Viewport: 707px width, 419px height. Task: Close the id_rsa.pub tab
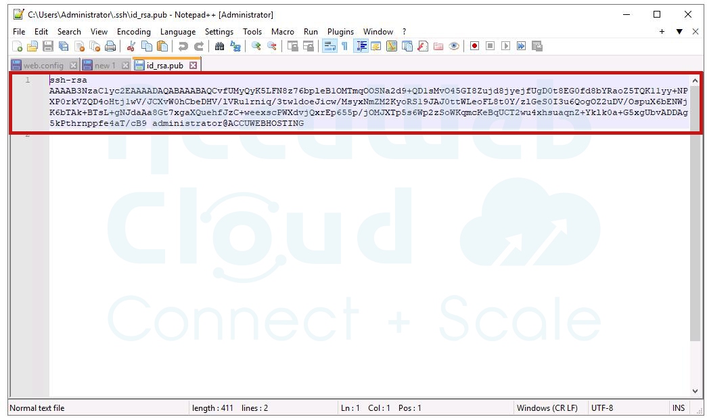click(x=193, y=66)
